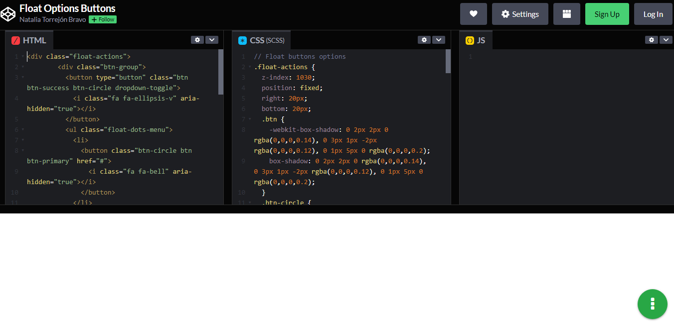Click the green floating ellipsis button in preview

point(652,304)
